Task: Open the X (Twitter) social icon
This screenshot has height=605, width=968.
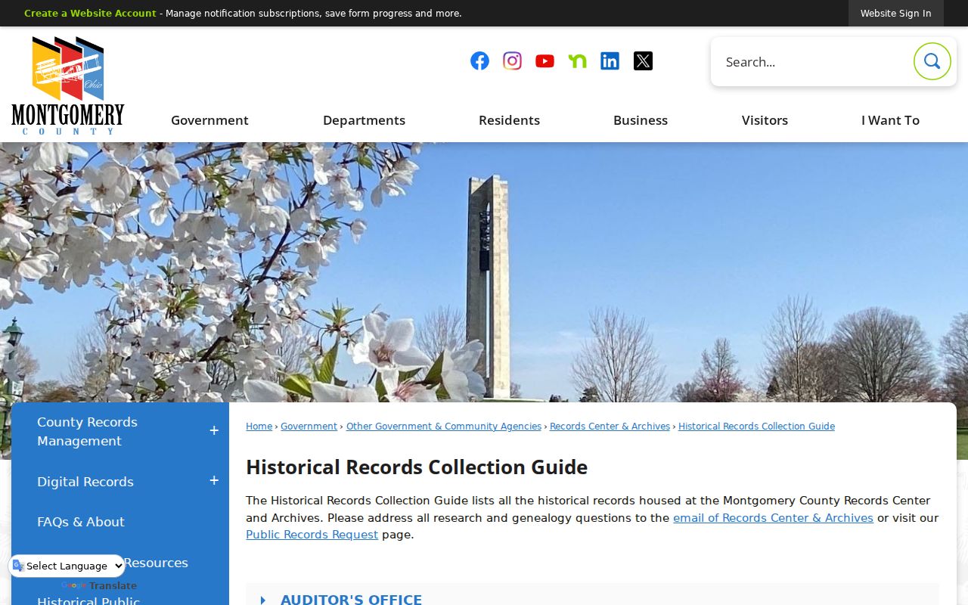Action: (643, 61)
